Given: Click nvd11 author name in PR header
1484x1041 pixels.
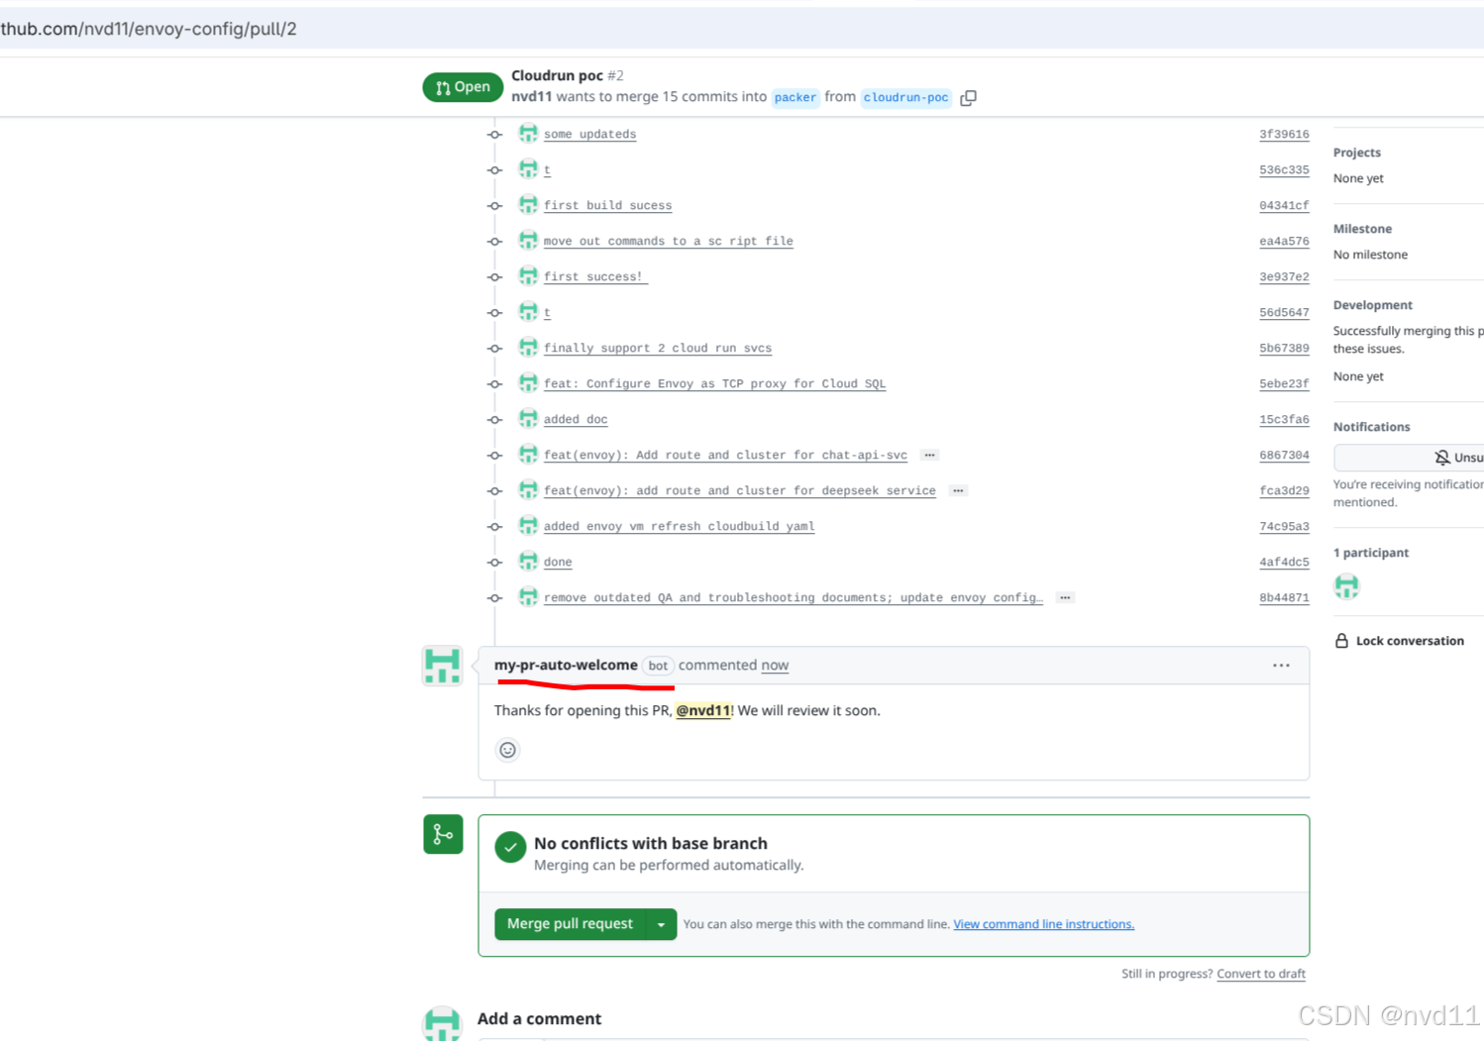Looking at the screenshot, I should coord(531,97).
